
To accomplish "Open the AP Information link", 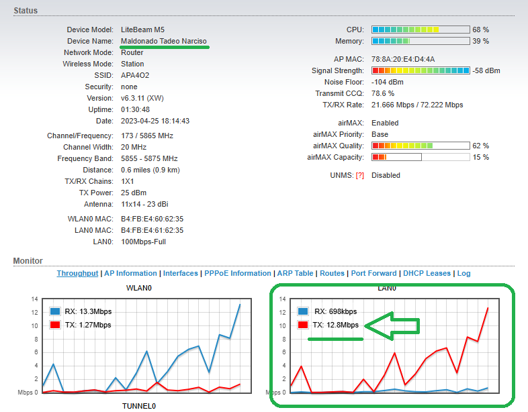I will click(130, 273).
